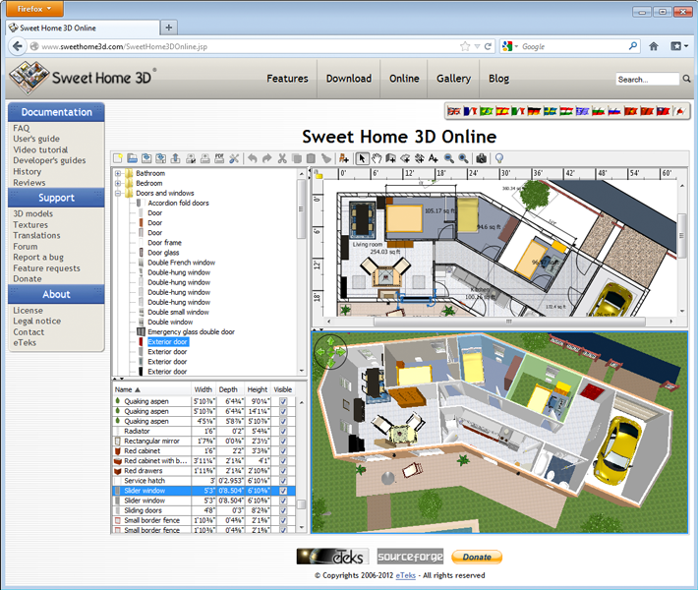Toggle Visible checkbox for first Quaking aspen
Screen dimensions: 698x590
(x=283, y=401)
